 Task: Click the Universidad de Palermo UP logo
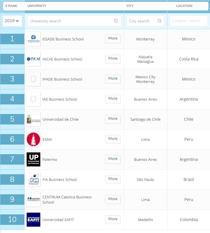[x=33, y=159]
